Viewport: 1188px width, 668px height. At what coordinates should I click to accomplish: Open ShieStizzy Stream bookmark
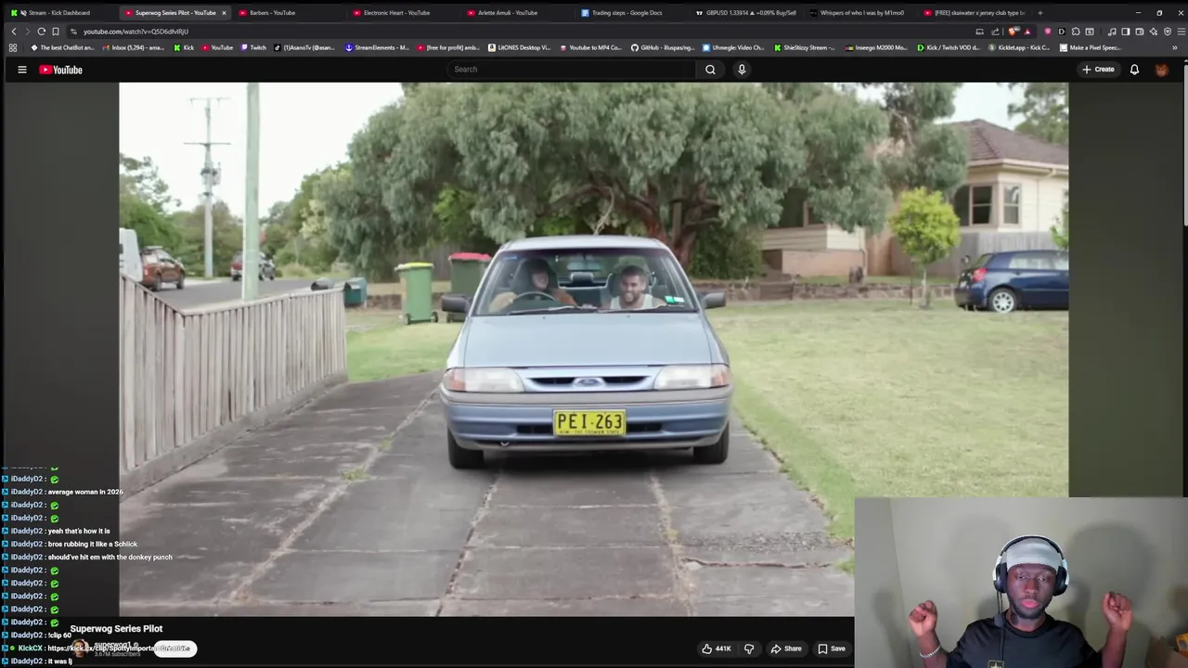(805, 47)
